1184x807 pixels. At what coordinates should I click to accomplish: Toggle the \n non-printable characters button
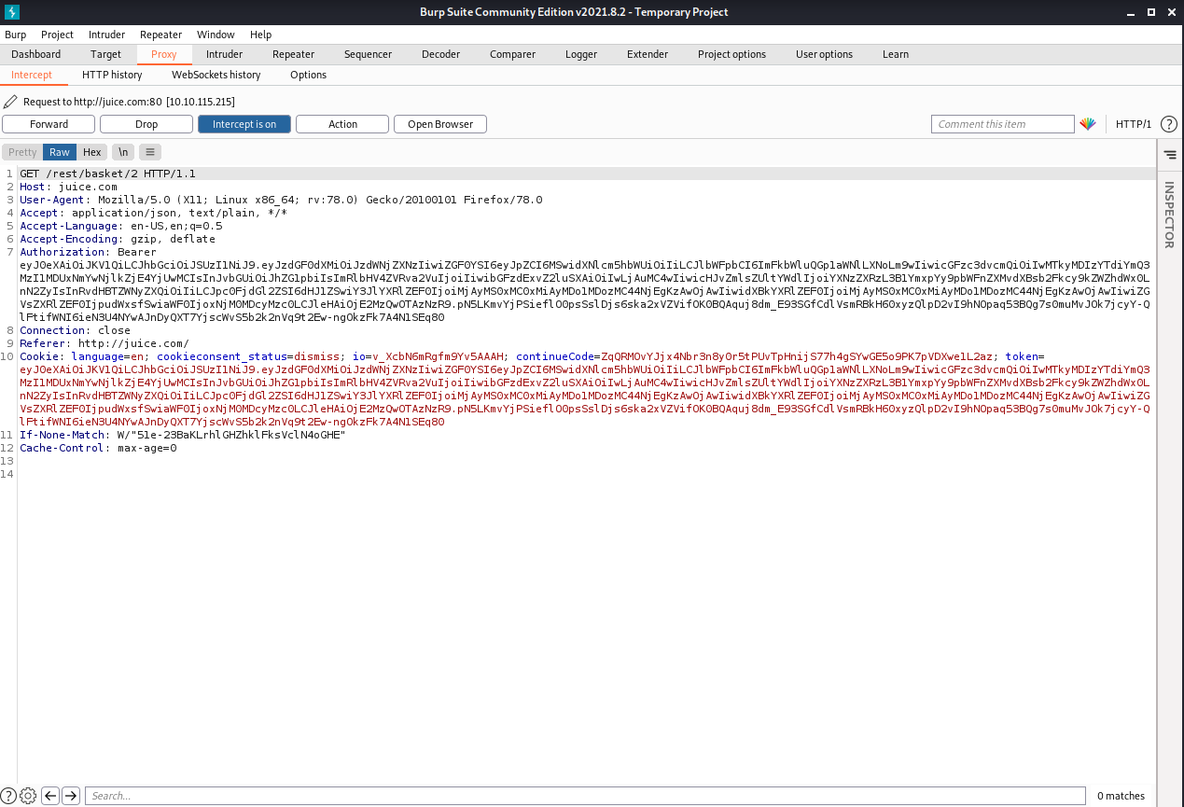[x=123, y=152]
